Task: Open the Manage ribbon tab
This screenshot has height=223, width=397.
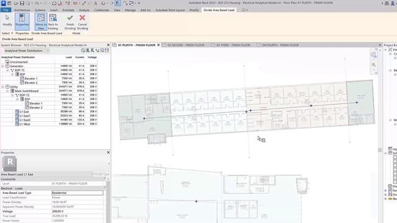Action: coord(130,10)
